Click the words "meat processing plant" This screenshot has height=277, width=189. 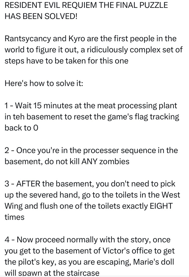click(134, 105)
